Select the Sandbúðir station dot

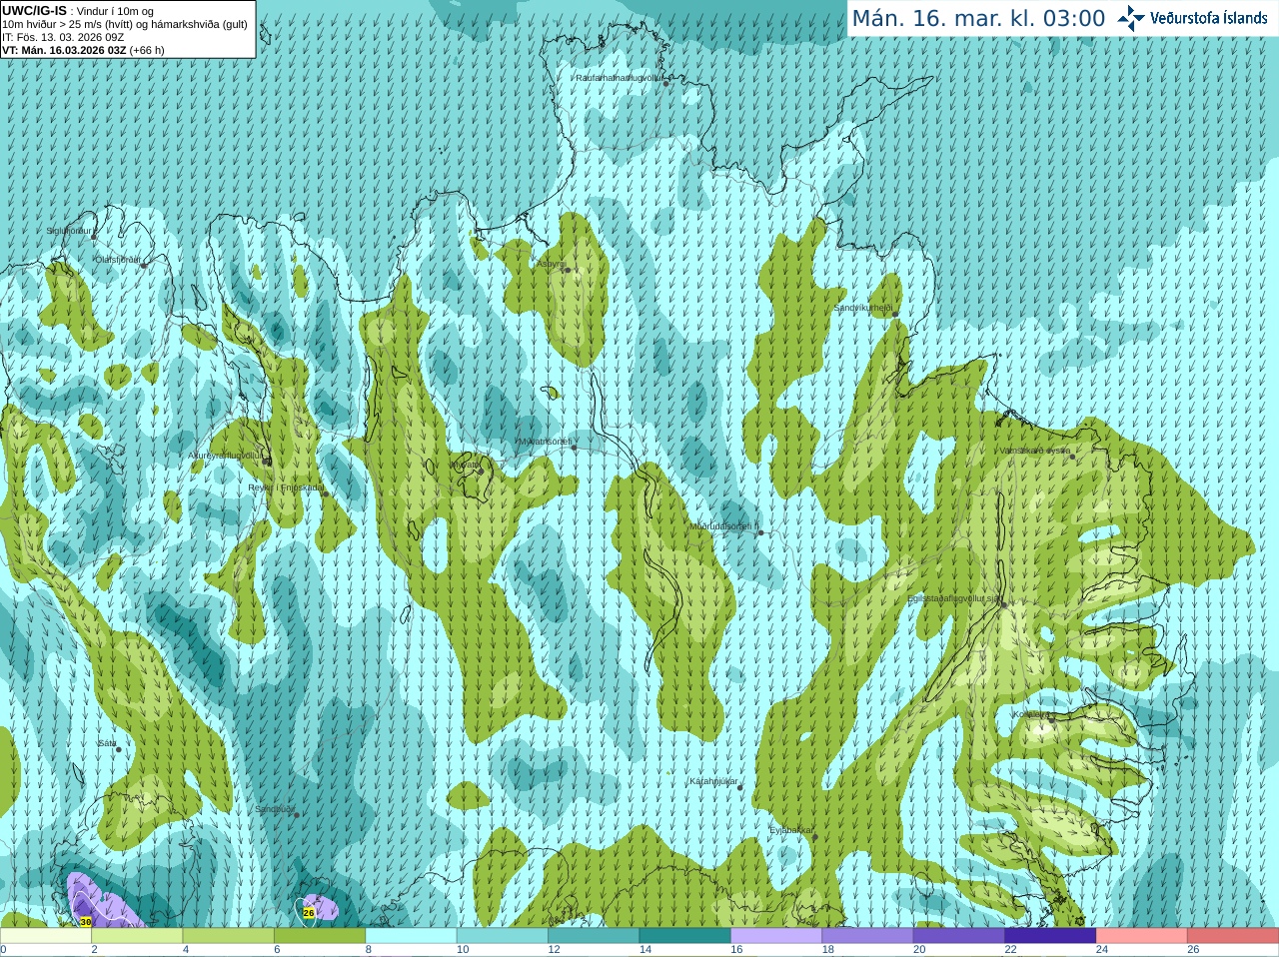click(297, 815)
